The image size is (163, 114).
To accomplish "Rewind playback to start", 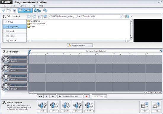I will point(40,96).
